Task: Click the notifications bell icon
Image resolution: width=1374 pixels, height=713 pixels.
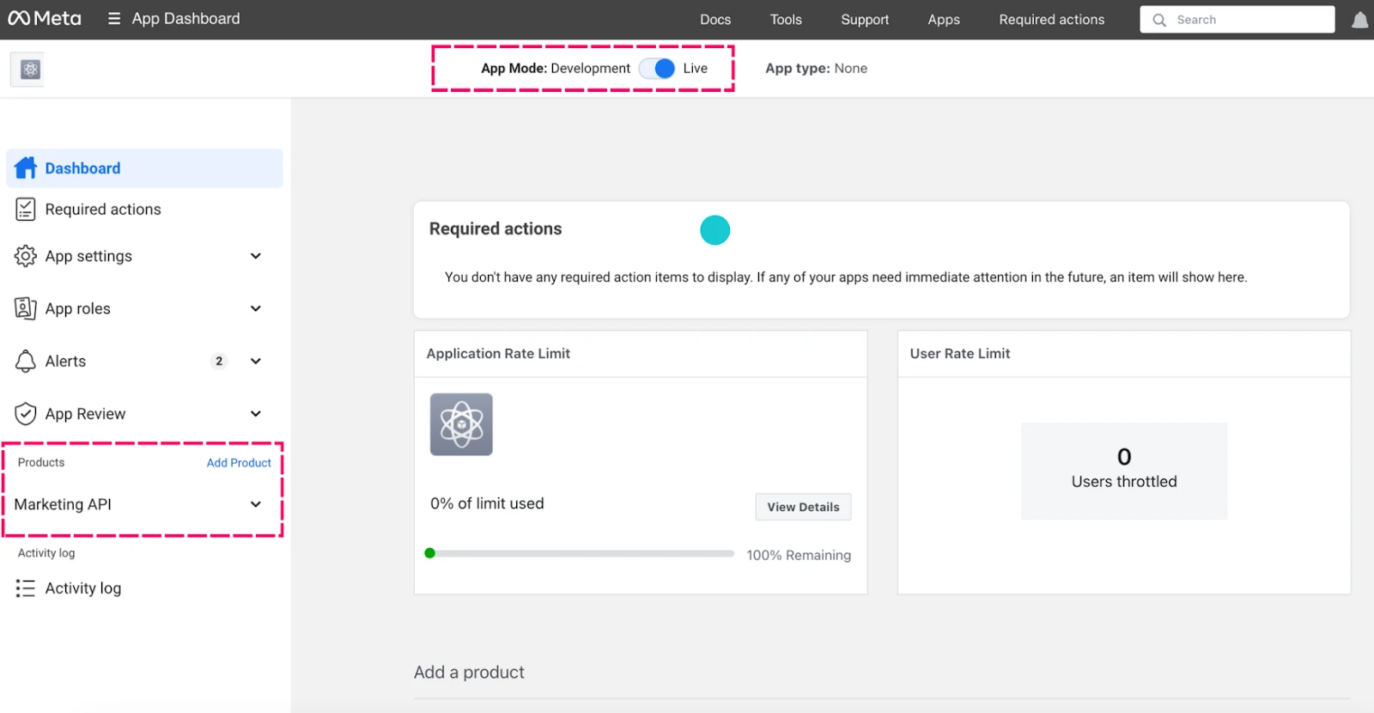Action: [x=1360, y=20]
